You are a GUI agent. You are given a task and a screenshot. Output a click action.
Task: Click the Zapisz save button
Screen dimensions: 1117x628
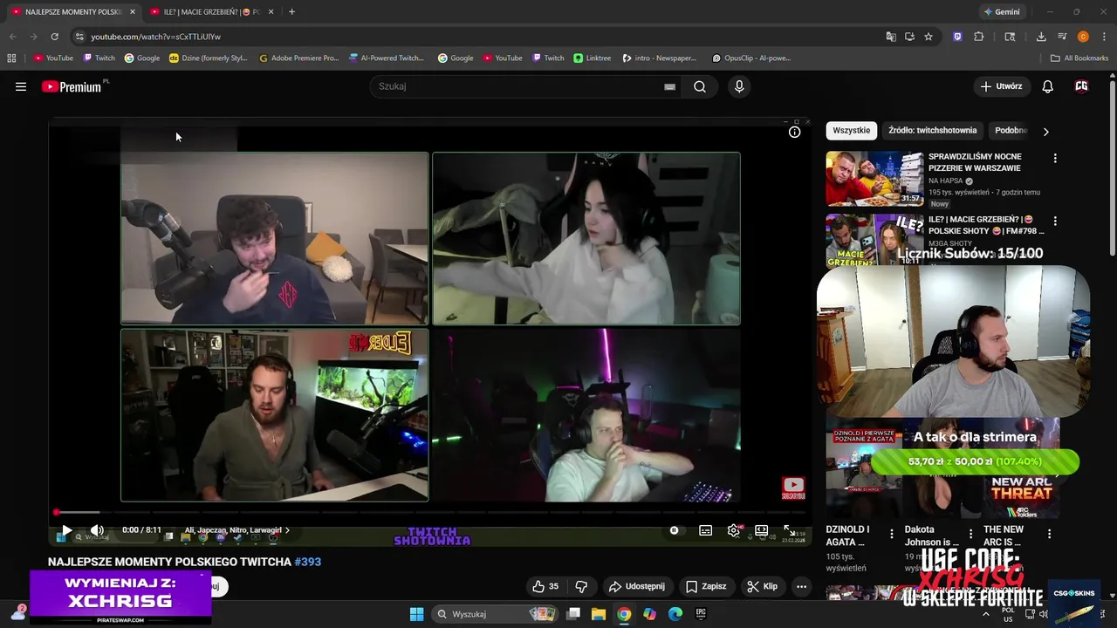pyautogui.click(x=706, y=586)
